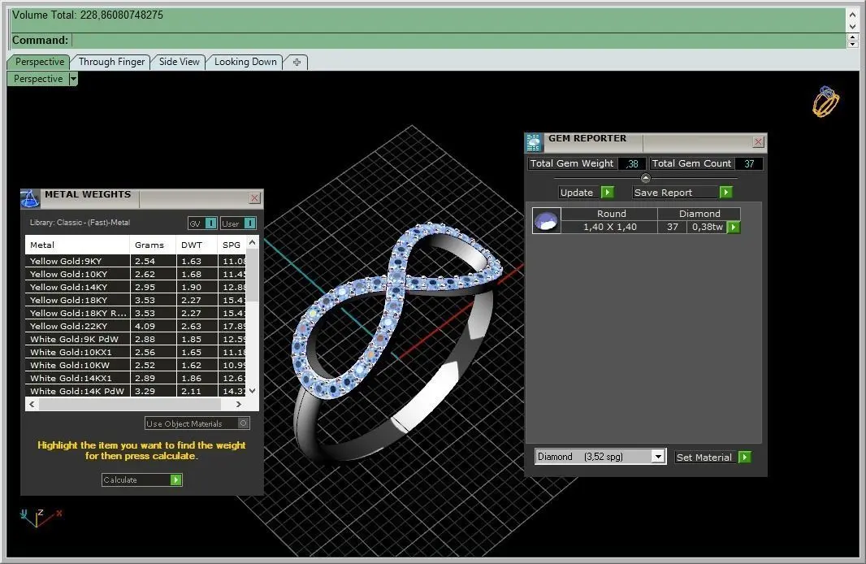
Task: Switch to the Looking Down tab
Action: [x=245, y=62]
